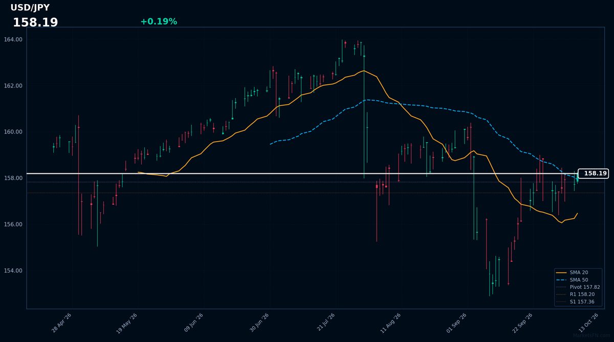
Task: Select the 19 May '26 date label
Action: 127,323
